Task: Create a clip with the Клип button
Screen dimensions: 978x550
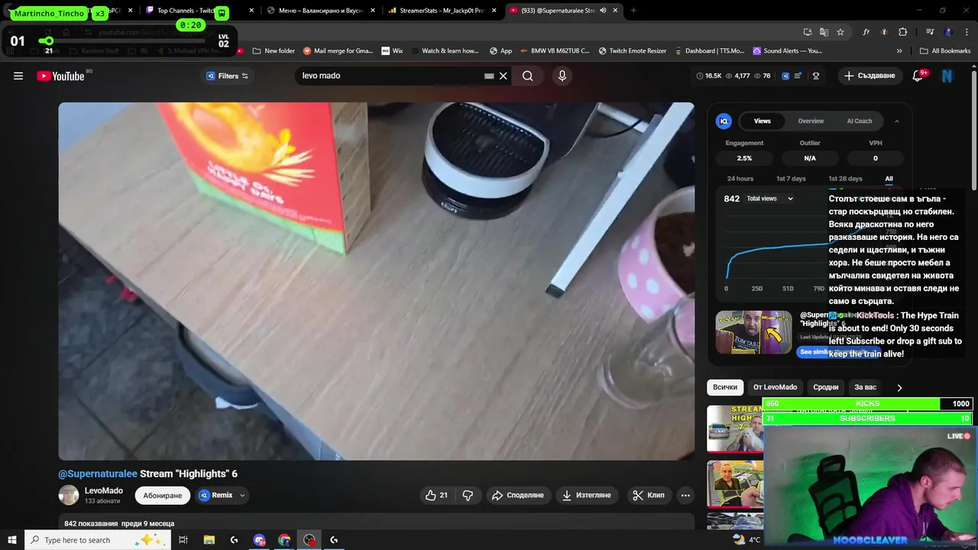Action: point(648,495)
